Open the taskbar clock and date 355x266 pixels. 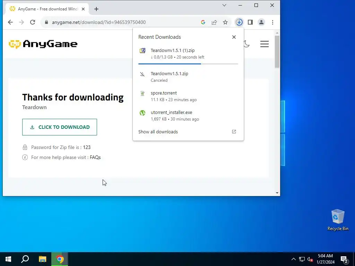(x=325, y=259)
